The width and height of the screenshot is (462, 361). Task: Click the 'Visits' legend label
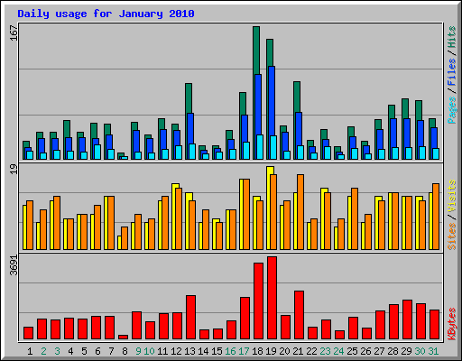click(x=451, y=196)
